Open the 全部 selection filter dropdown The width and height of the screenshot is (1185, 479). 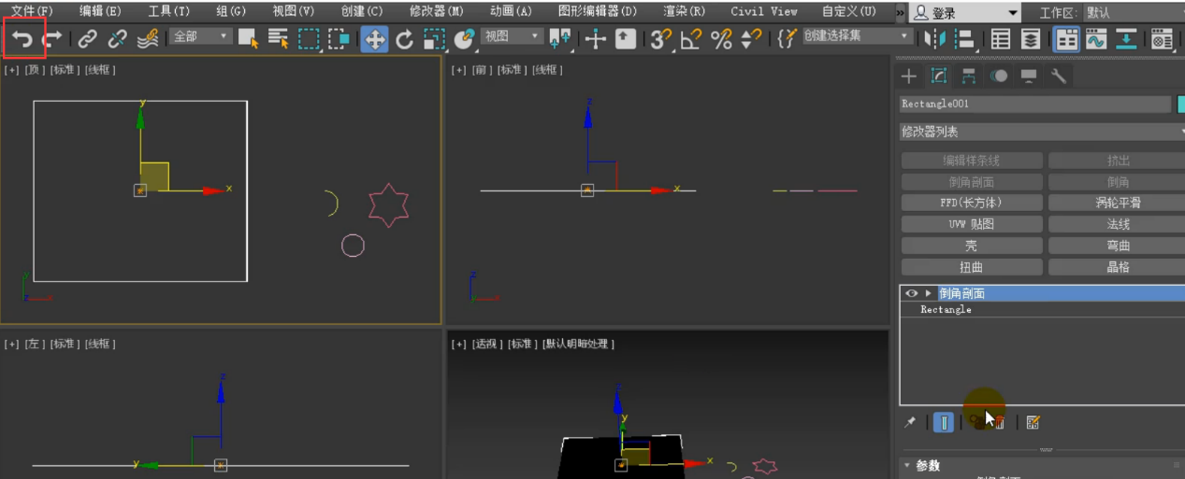coord(200,37)
